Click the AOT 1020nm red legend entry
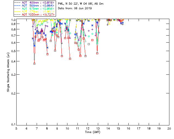Screen dimensions: 174x139 click(35, 14)
